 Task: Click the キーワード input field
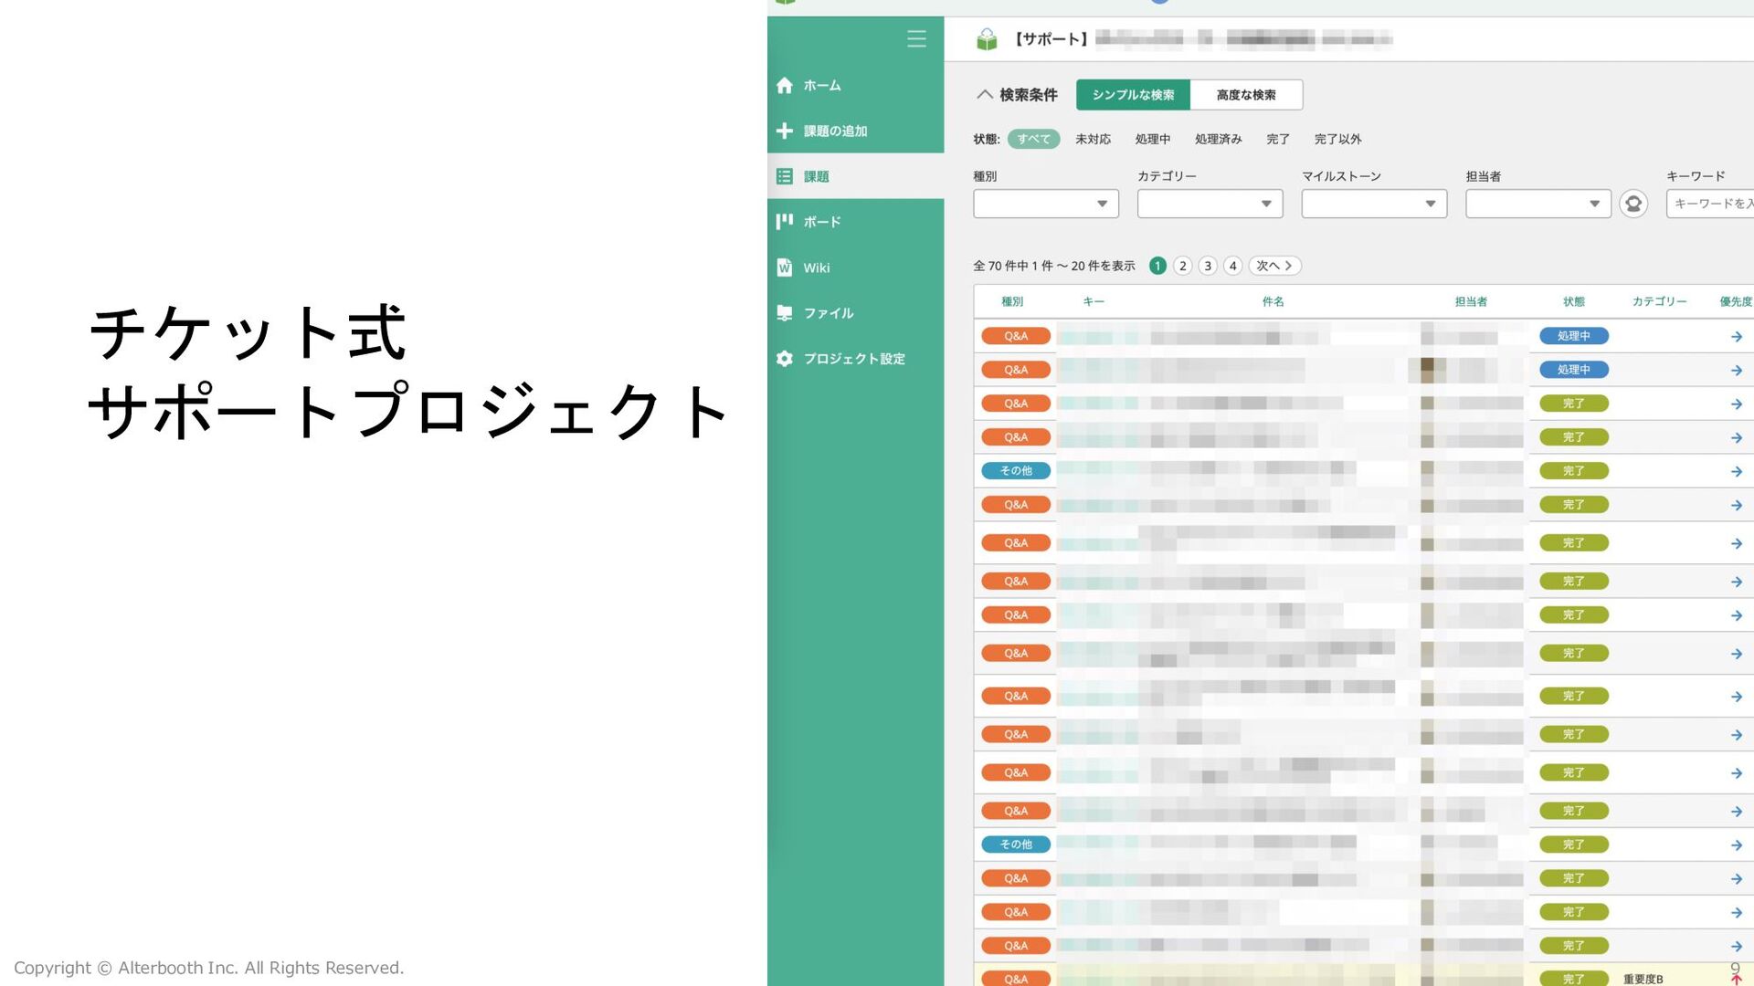1710,204
